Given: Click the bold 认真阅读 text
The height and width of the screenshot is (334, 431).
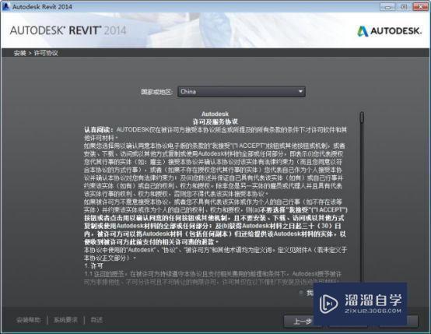Looking at the screenshot, I should coord(99,129).
